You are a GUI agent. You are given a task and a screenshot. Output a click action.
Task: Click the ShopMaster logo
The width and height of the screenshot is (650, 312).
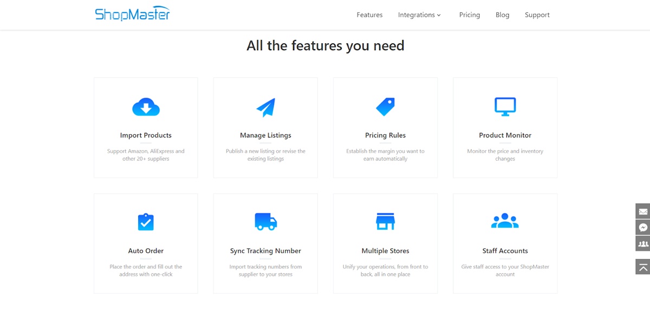132,14
